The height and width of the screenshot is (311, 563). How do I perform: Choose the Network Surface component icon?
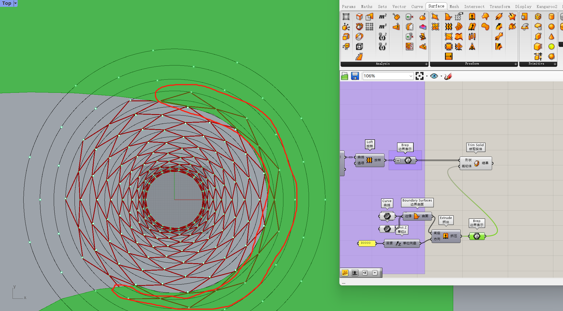(459, 27)
